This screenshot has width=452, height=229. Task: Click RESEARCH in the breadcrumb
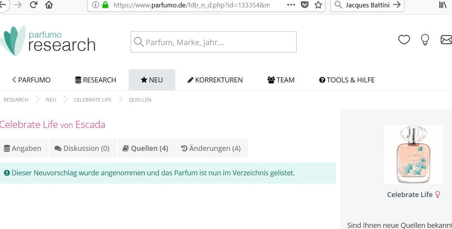tap(16, 100)
